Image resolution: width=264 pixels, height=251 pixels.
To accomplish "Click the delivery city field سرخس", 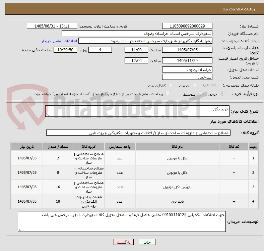I will pos(187,77).
